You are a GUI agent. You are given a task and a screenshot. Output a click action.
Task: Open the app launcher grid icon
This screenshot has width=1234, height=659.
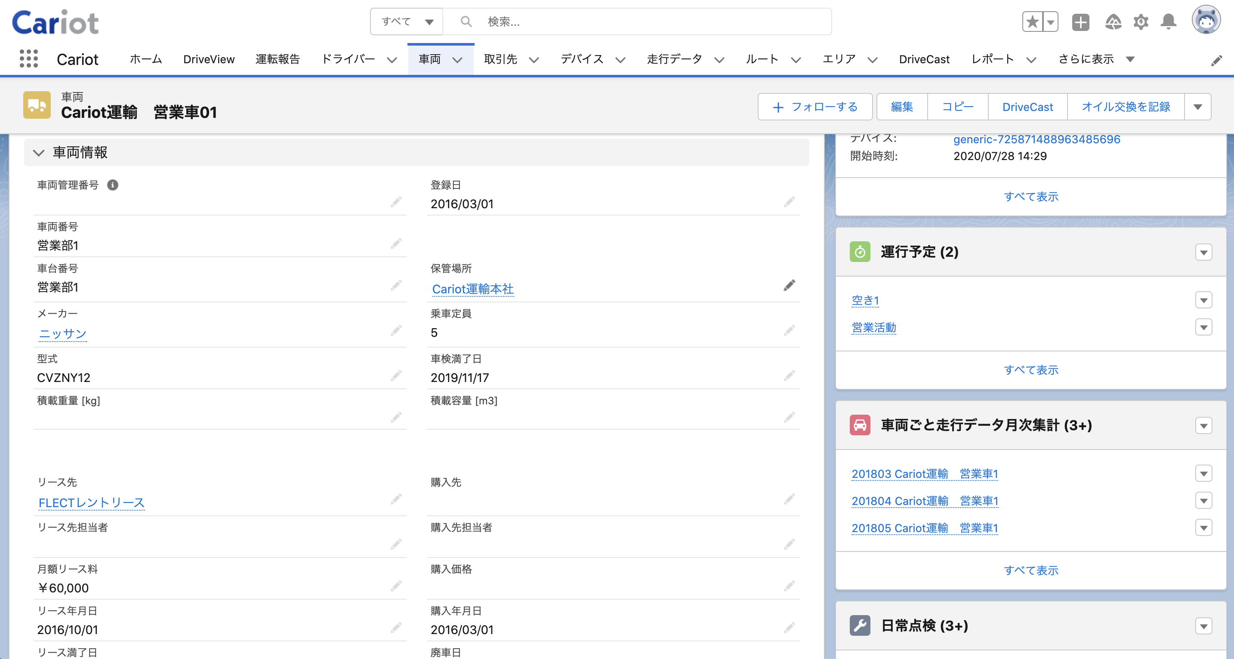coord(29,59)
